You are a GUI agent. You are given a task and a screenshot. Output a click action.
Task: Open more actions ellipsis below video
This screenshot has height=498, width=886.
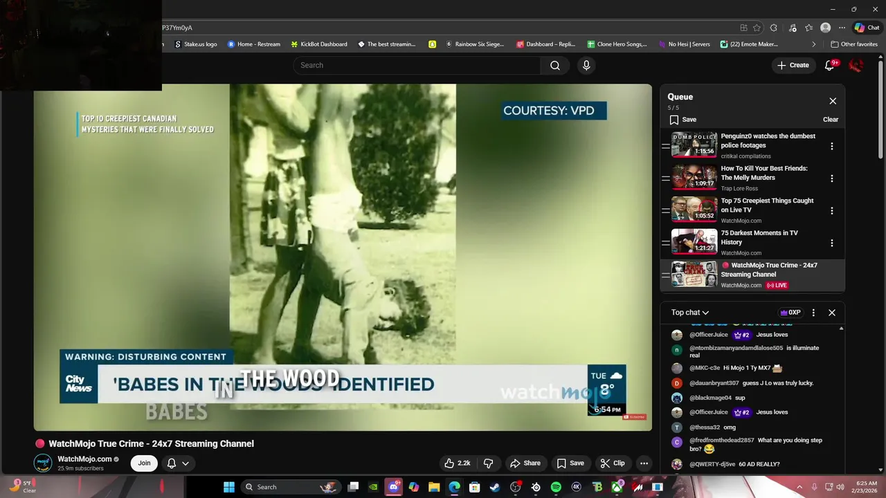(x=644, y=463)
